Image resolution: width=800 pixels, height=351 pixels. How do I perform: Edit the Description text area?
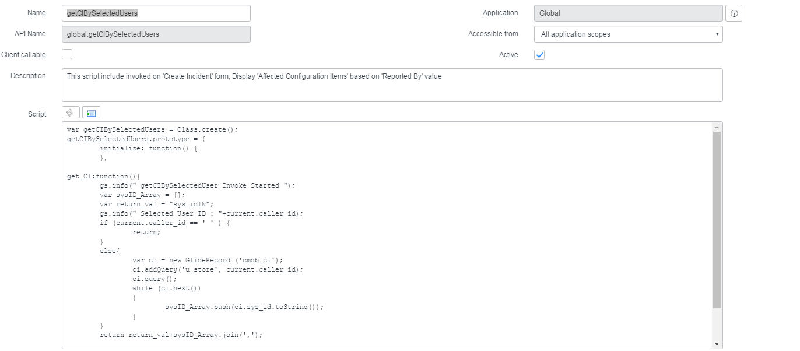click(x=391, y=85)
